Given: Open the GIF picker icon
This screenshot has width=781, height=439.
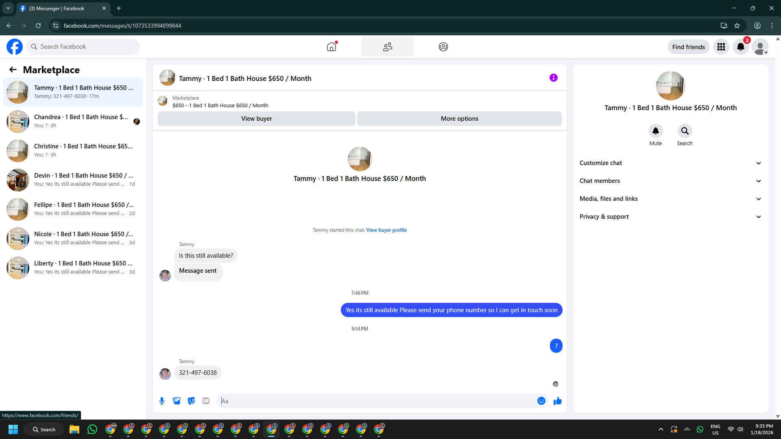Looking at the screenshot, I should pyautogui.click(x=206, y=401).
